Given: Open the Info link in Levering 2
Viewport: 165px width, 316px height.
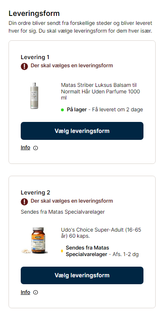Looking at the screenshot, I should pos(25,292).
